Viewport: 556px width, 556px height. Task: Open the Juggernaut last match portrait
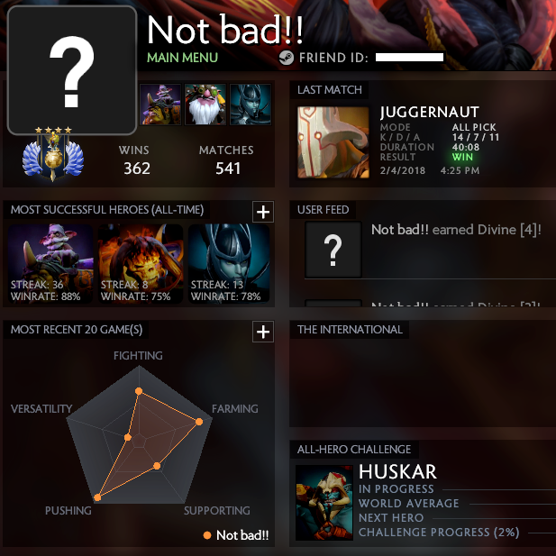point(333,142)
